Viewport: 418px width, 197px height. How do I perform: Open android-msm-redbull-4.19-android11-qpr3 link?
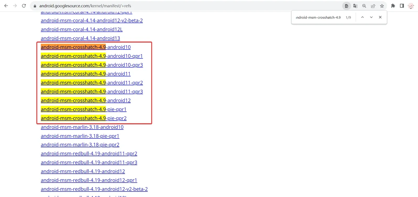click(89, 162)
